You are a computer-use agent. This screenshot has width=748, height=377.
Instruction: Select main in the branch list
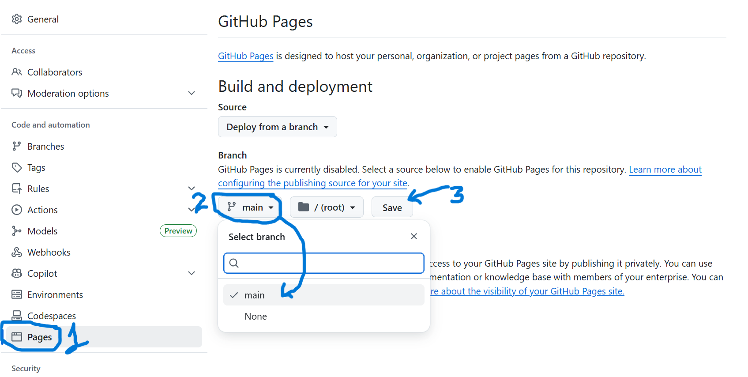[x=324, y=295]
